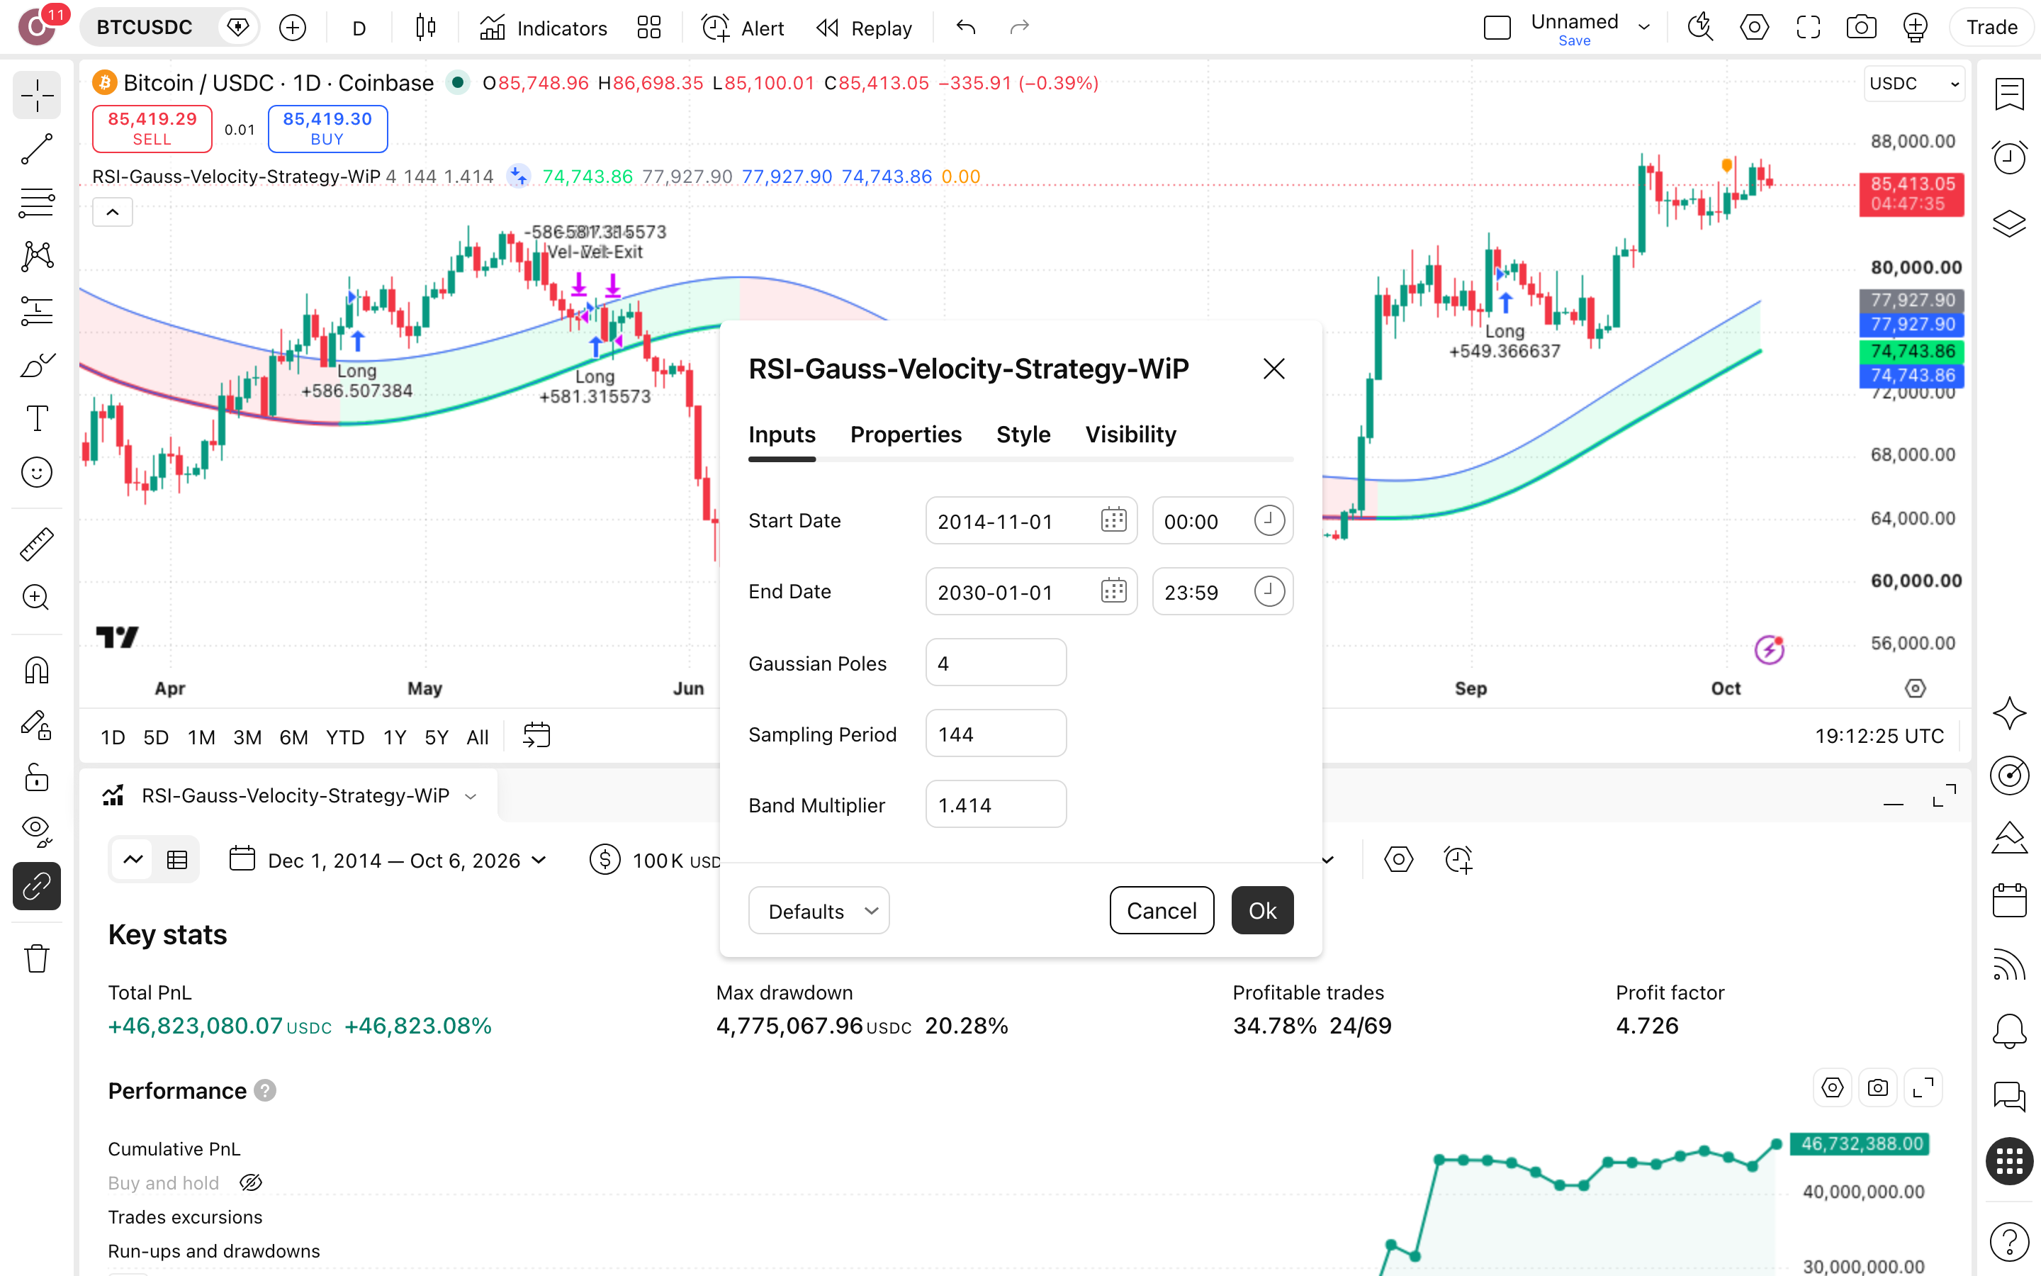Viewport: 2041px width, 1276px height.
Task: Open Unnamed layout dropdown arrow
Action: coord(1643,27)
